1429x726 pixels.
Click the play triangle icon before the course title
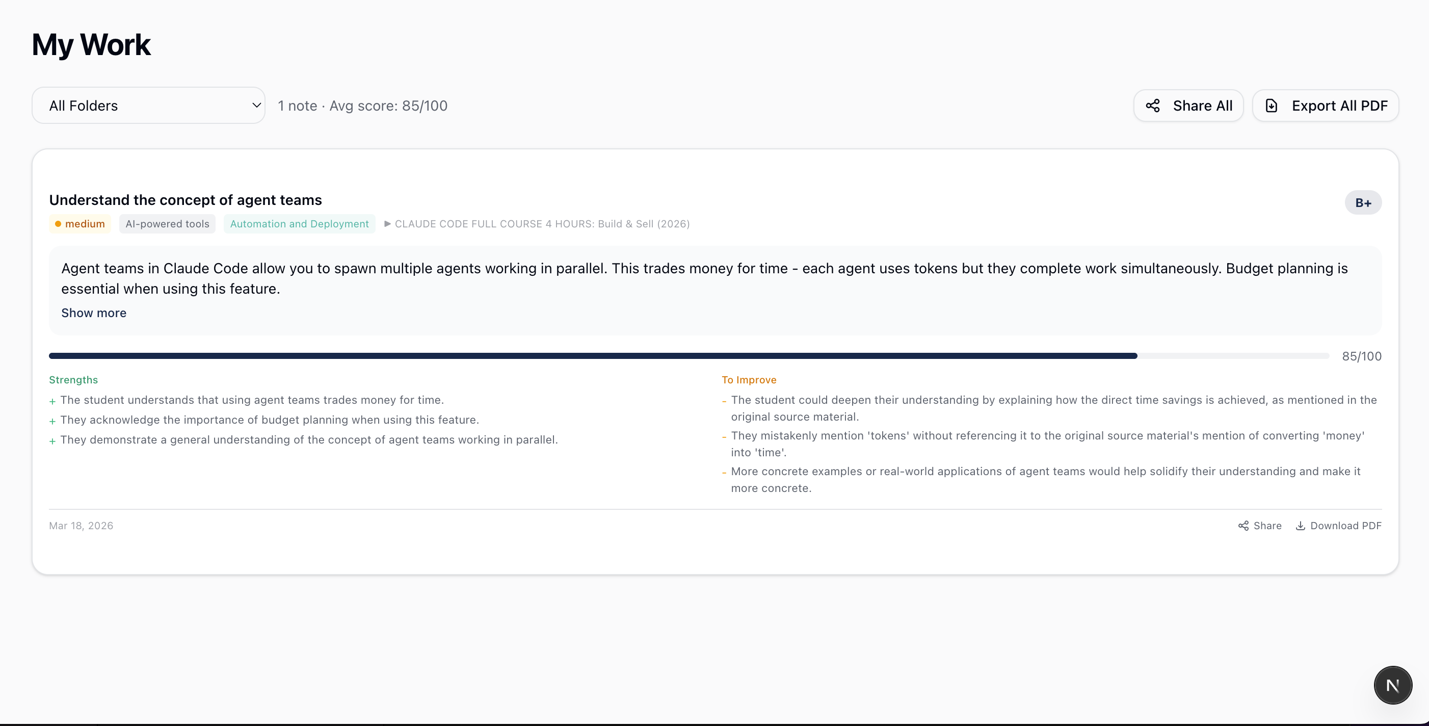(387, 224)
